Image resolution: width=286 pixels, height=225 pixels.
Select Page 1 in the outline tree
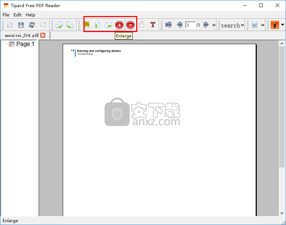pyautogui.click(x=25, y=44)
